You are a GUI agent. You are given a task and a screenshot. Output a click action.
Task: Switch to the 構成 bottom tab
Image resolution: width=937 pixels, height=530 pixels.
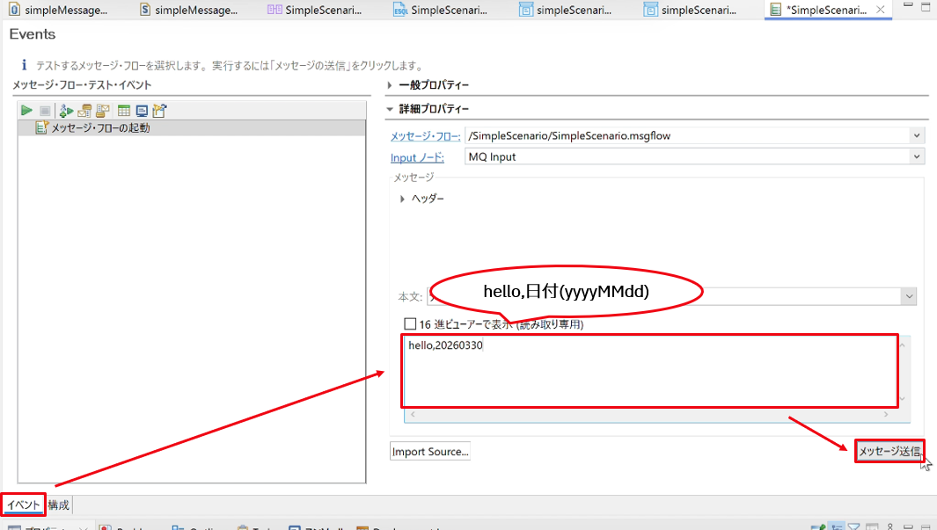(59, 505)
